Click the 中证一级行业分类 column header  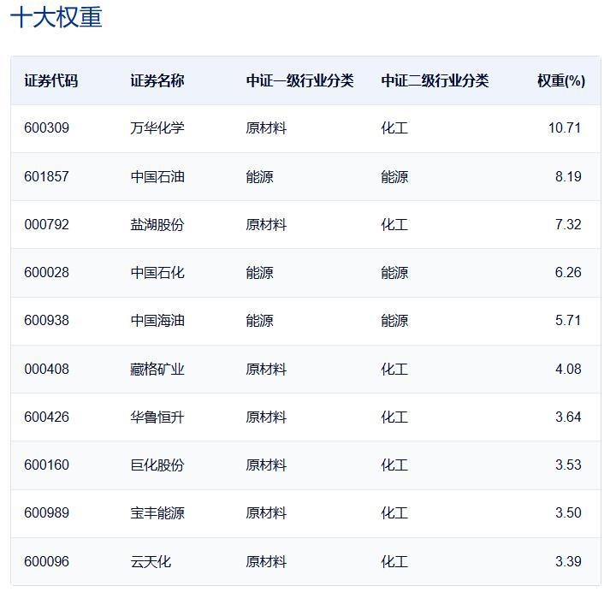tap(299, 80)
